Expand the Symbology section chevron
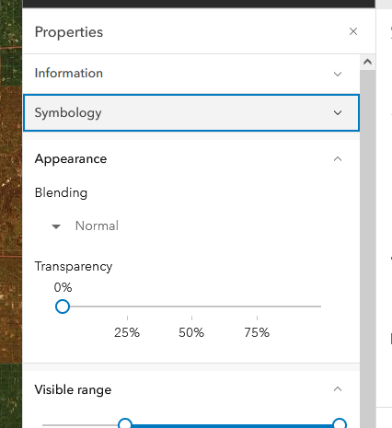The height and width of the screenshot is (428, 392). [338, 113]
